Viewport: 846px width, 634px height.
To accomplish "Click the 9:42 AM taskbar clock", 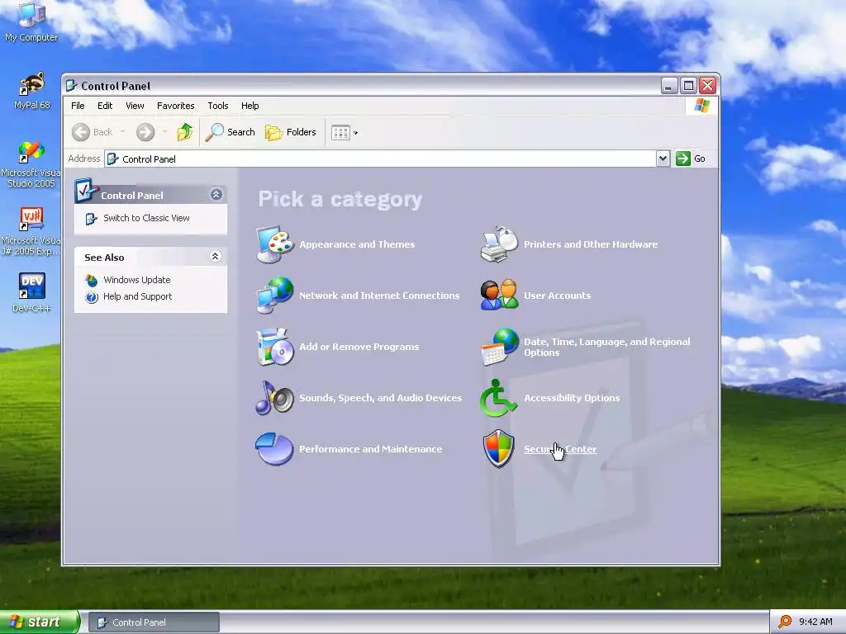I will (815, 622).
